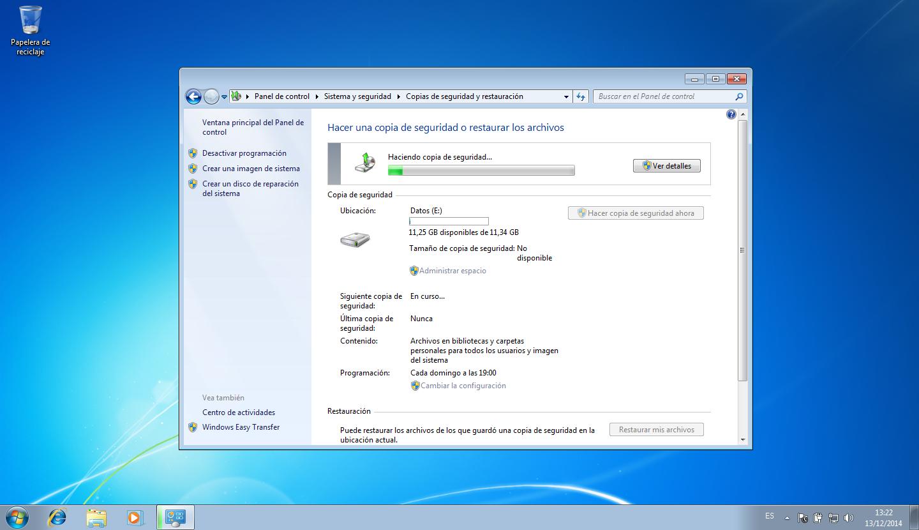Click the refresh button beside address bar
The image size is (919, 530).
tap(580, 96)
